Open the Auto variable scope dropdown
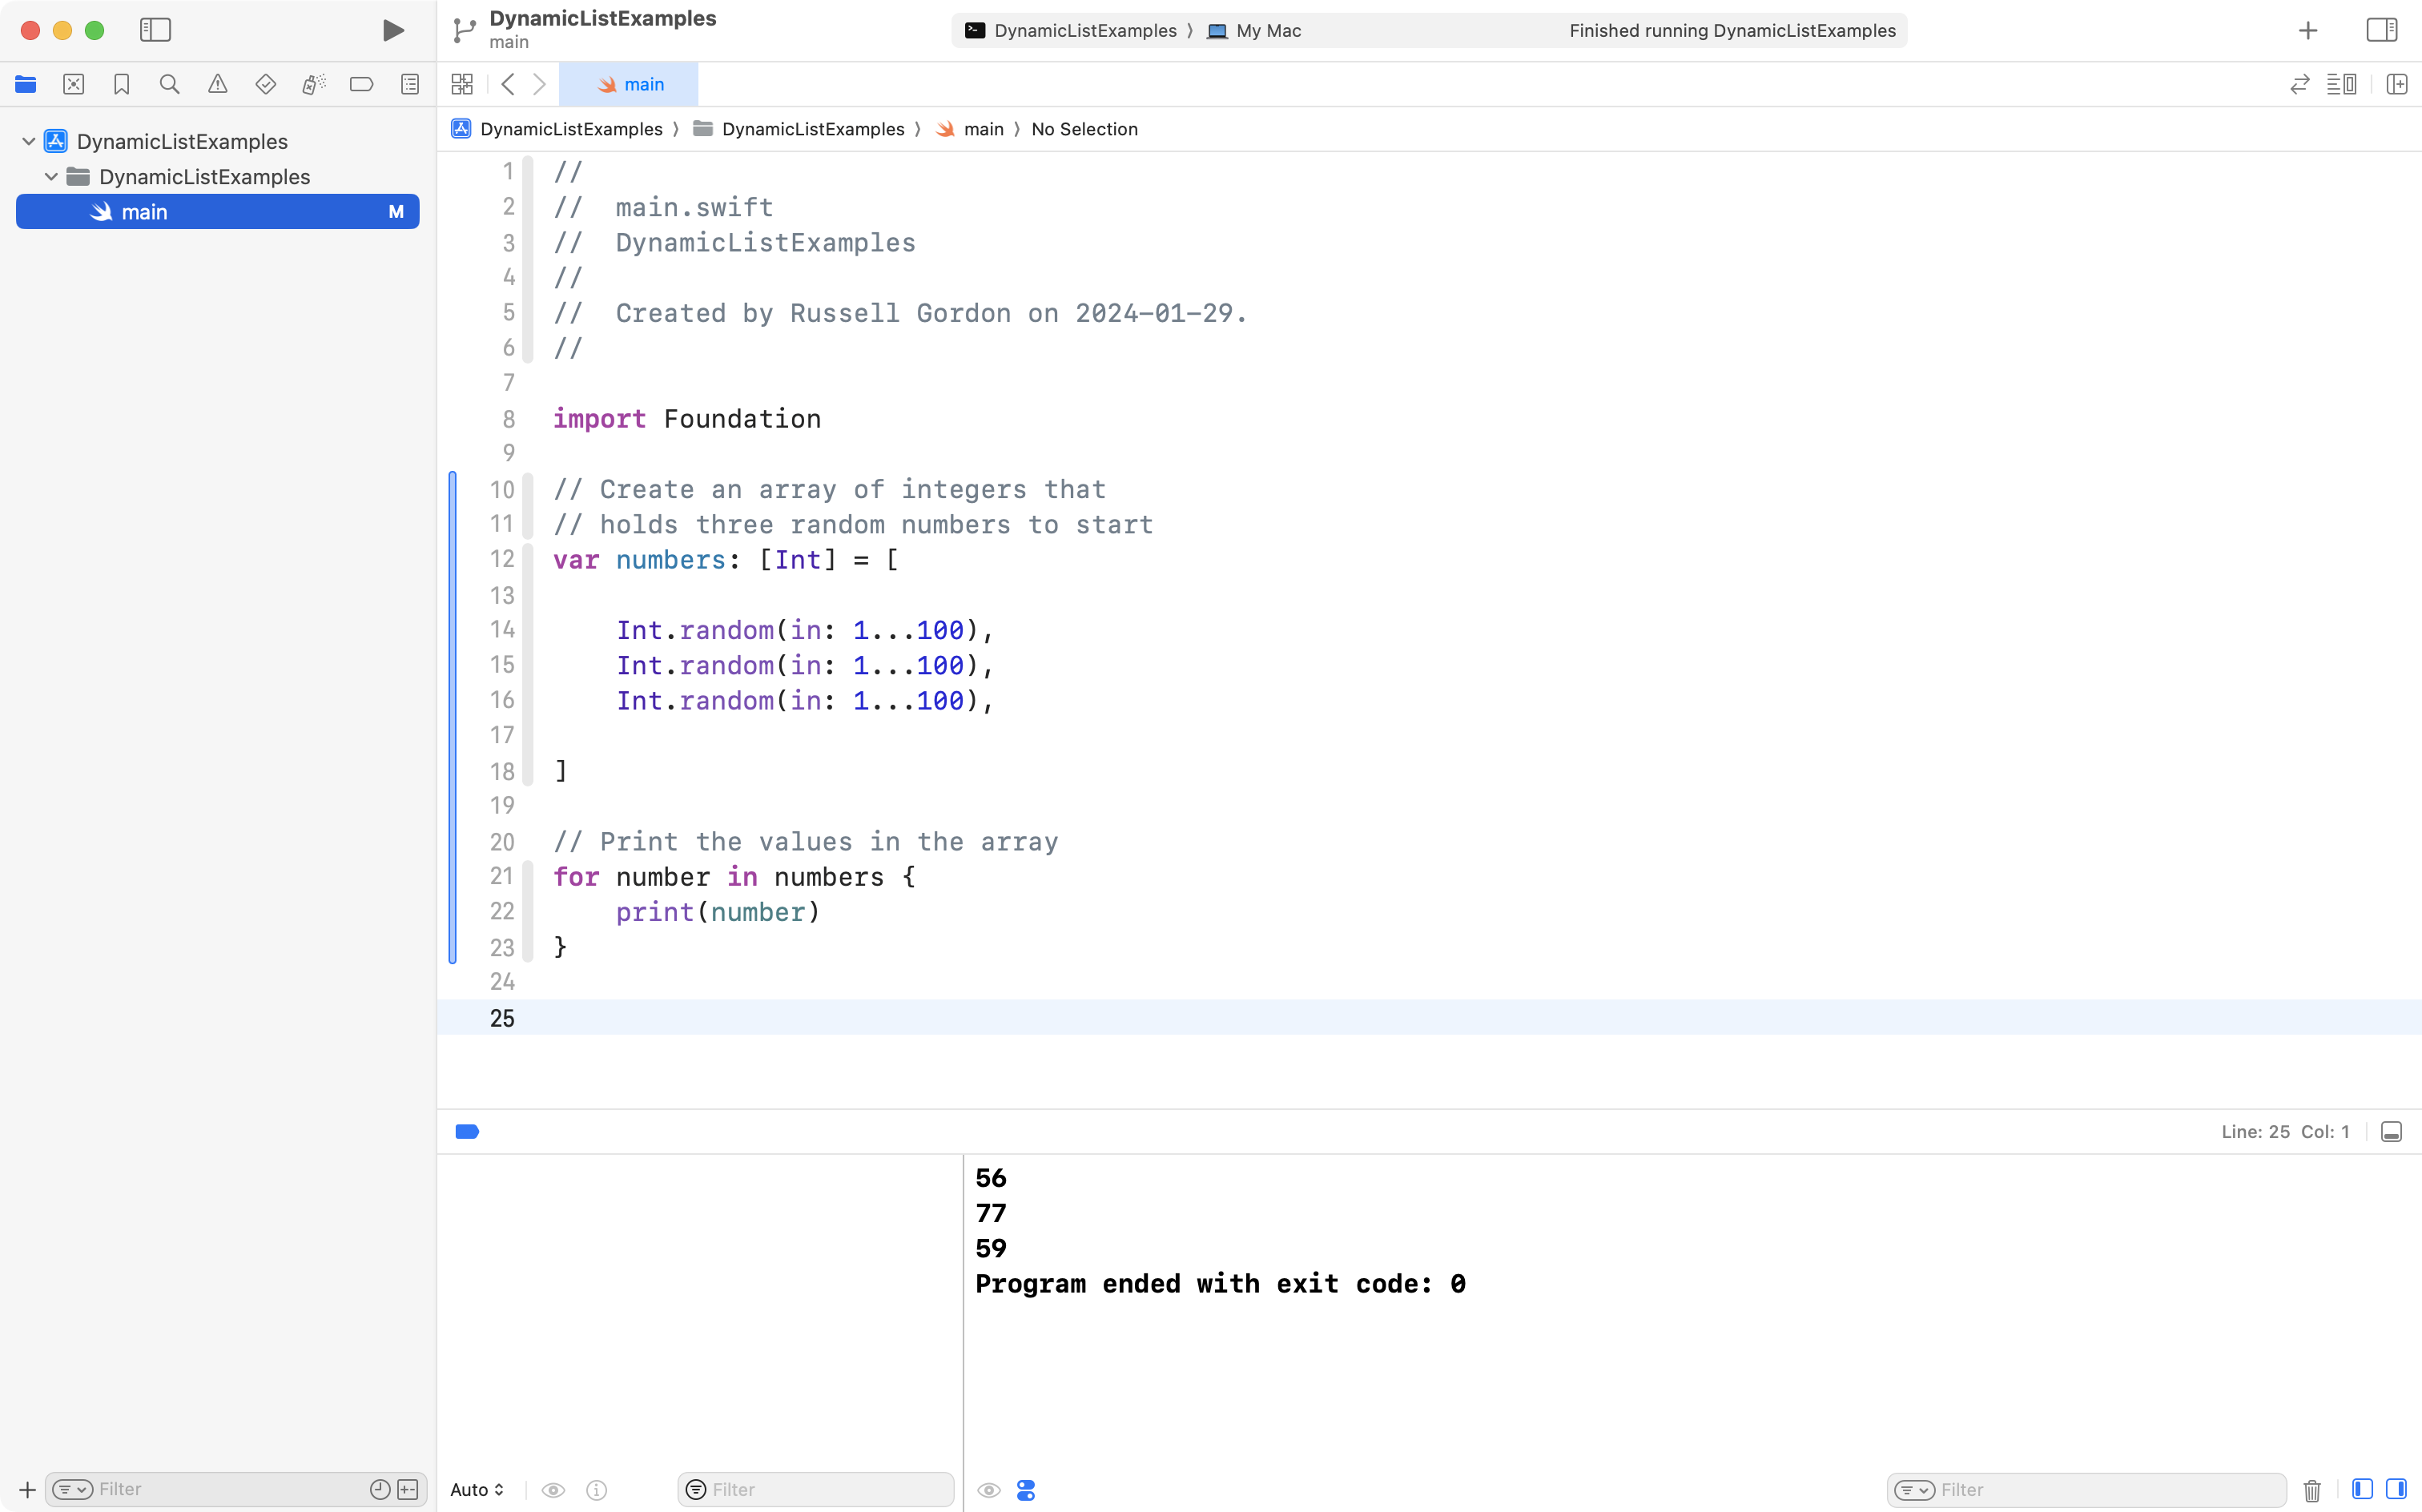This screenshot has height=1512, width=2422. point(476,1489)
